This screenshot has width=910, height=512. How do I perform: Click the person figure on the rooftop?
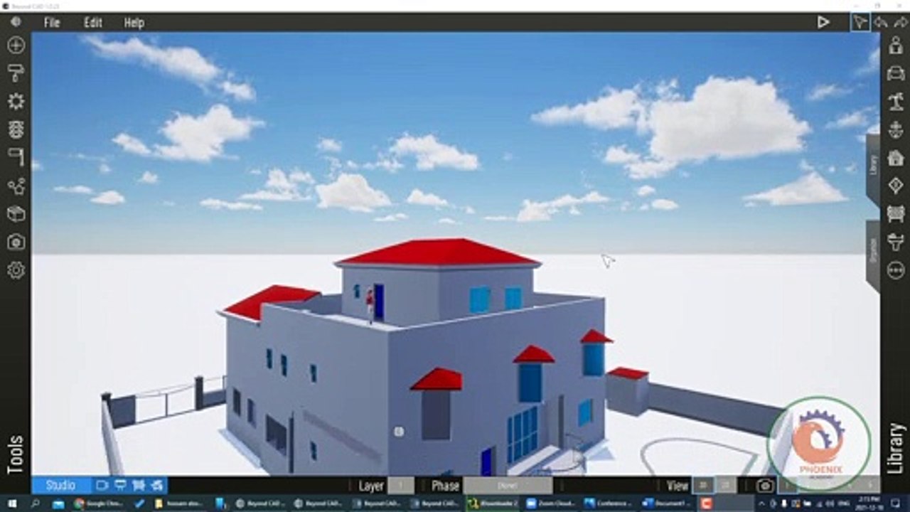(x=370, y=306)
